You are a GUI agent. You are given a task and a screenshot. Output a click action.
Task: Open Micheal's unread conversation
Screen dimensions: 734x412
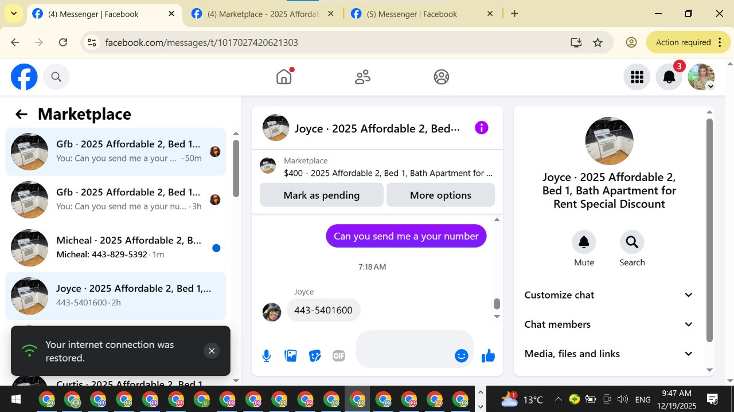pyautogui.click(x=115, y=248)
